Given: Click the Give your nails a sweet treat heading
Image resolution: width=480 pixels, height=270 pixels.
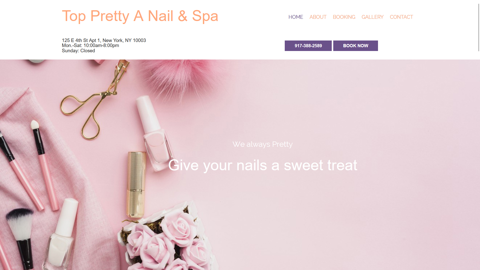Looking at the screenshot, I should click(x=263, y=165).
